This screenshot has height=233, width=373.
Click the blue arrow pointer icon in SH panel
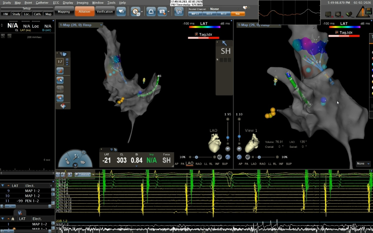224,43
